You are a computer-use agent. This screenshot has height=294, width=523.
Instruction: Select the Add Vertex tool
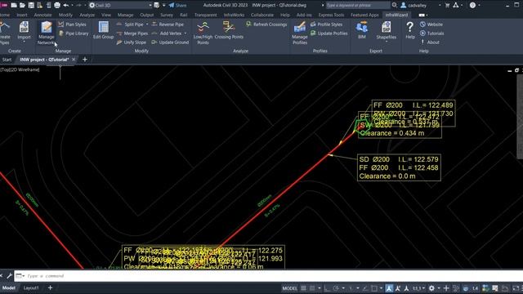(x=167, y=33)
